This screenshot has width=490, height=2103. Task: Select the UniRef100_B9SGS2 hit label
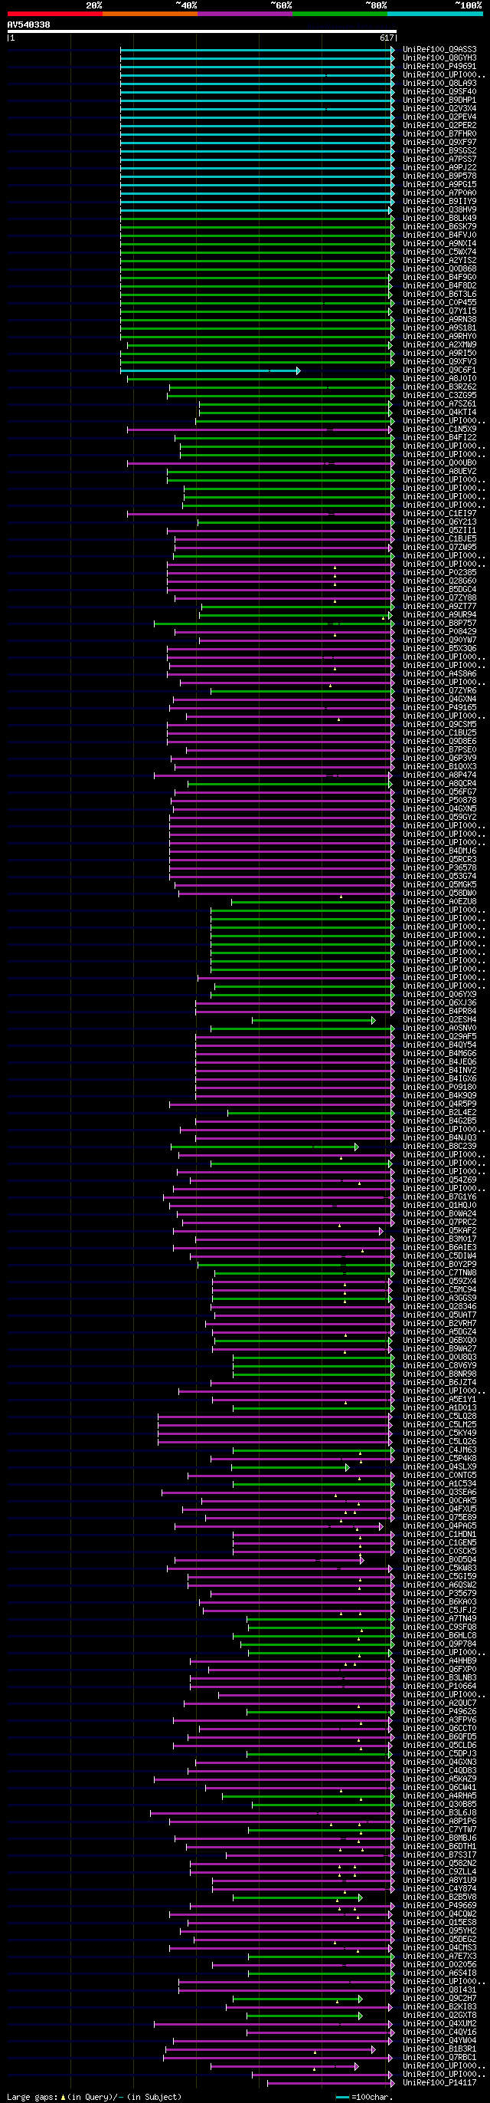pyautogui.click(x=439, y=151)
